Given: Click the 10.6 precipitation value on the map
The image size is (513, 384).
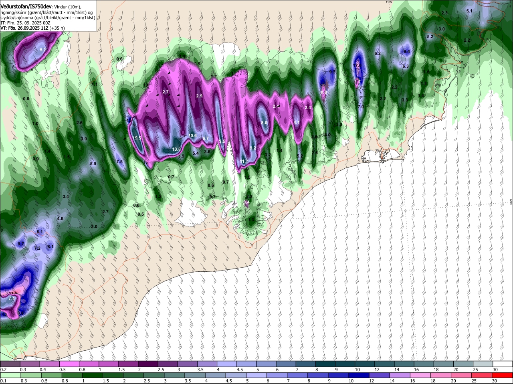Looking at the screenshot, I should coord(192,135).
